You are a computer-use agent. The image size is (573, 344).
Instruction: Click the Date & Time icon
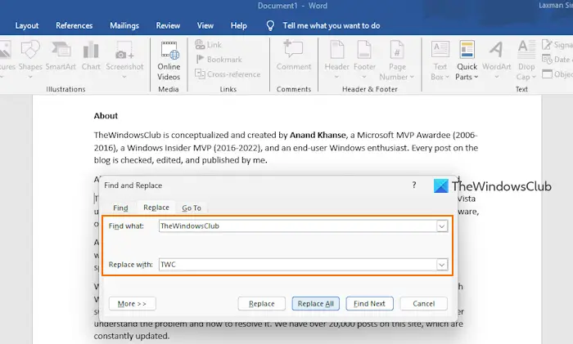pyautogui.click(x=547, y=59)
